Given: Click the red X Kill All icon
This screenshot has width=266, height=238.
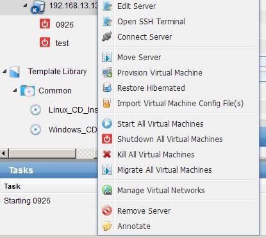Looking at the screenshot, I should 107,154.
